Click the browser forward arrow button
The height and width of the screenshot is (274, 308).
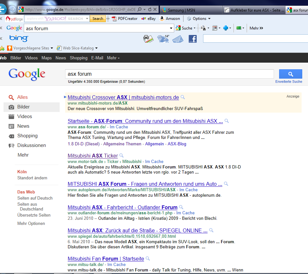click(x=12, y=9)
